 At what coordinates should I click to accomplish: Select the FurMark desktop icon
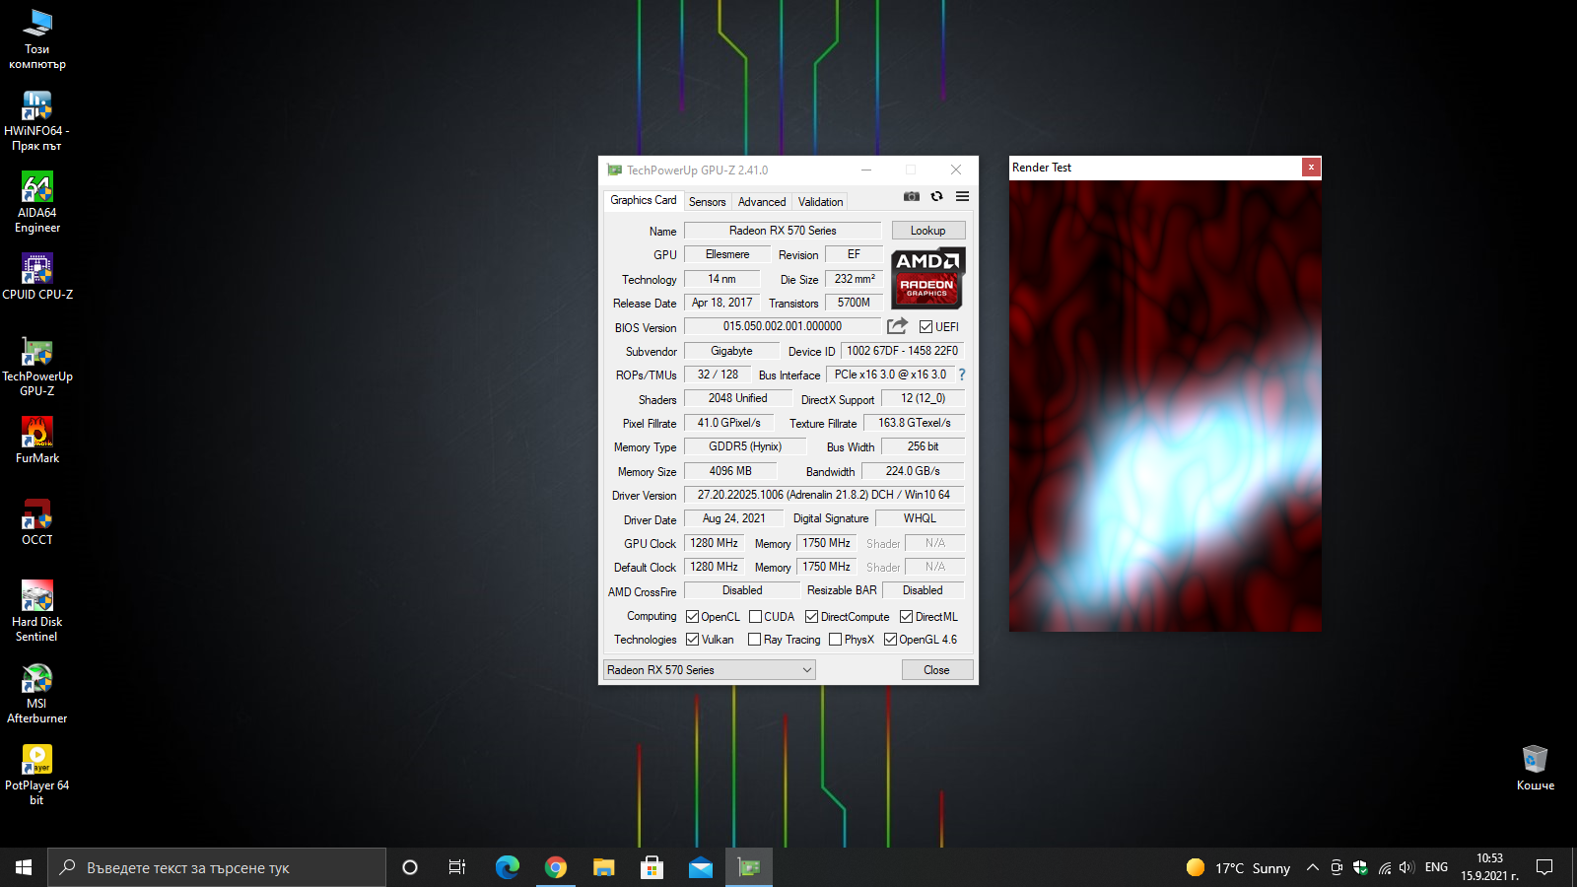coord(37,440)
